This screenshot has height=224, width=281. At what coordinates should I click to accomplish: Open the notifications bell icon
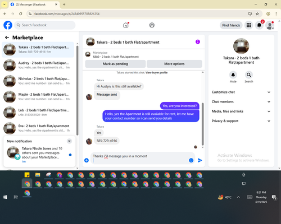(x=259, y=25)
